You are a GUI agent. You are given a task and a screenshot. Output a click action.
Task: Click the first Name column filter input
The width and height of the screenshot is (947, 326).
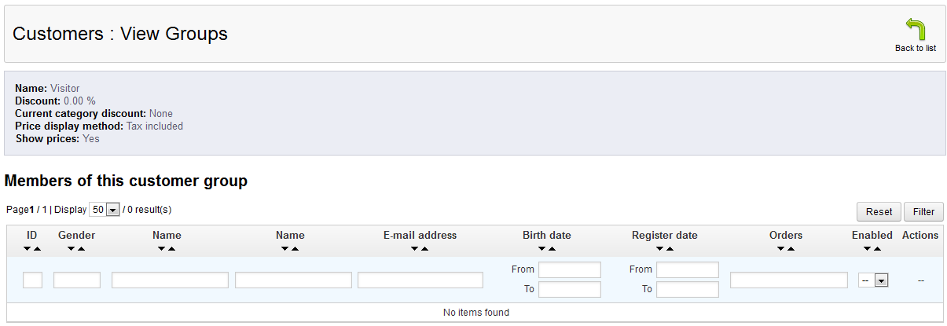(170, 280)
